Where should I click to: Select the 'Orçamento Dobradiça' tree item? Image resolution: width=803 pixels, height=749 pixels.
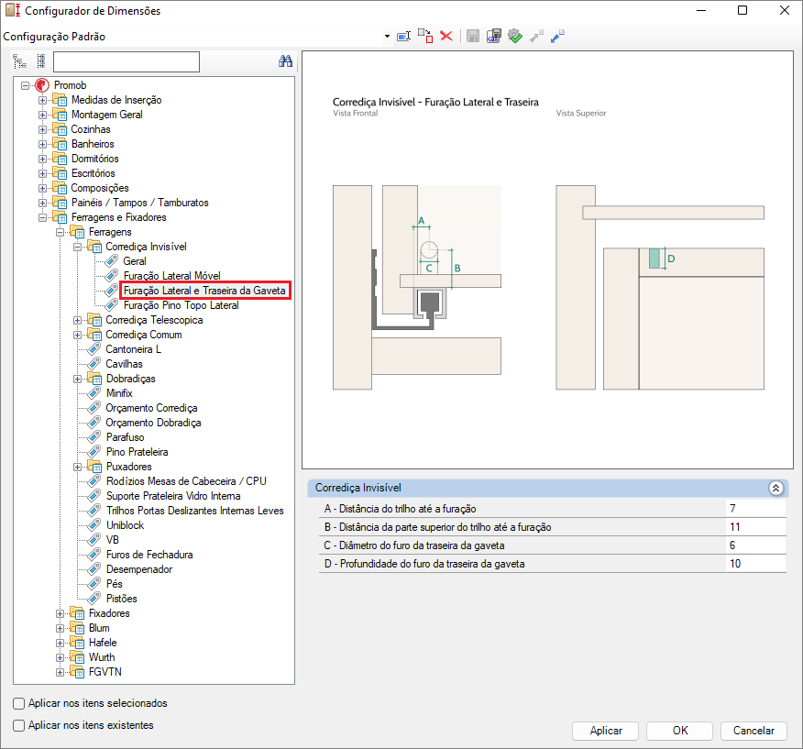pos(153,423)
